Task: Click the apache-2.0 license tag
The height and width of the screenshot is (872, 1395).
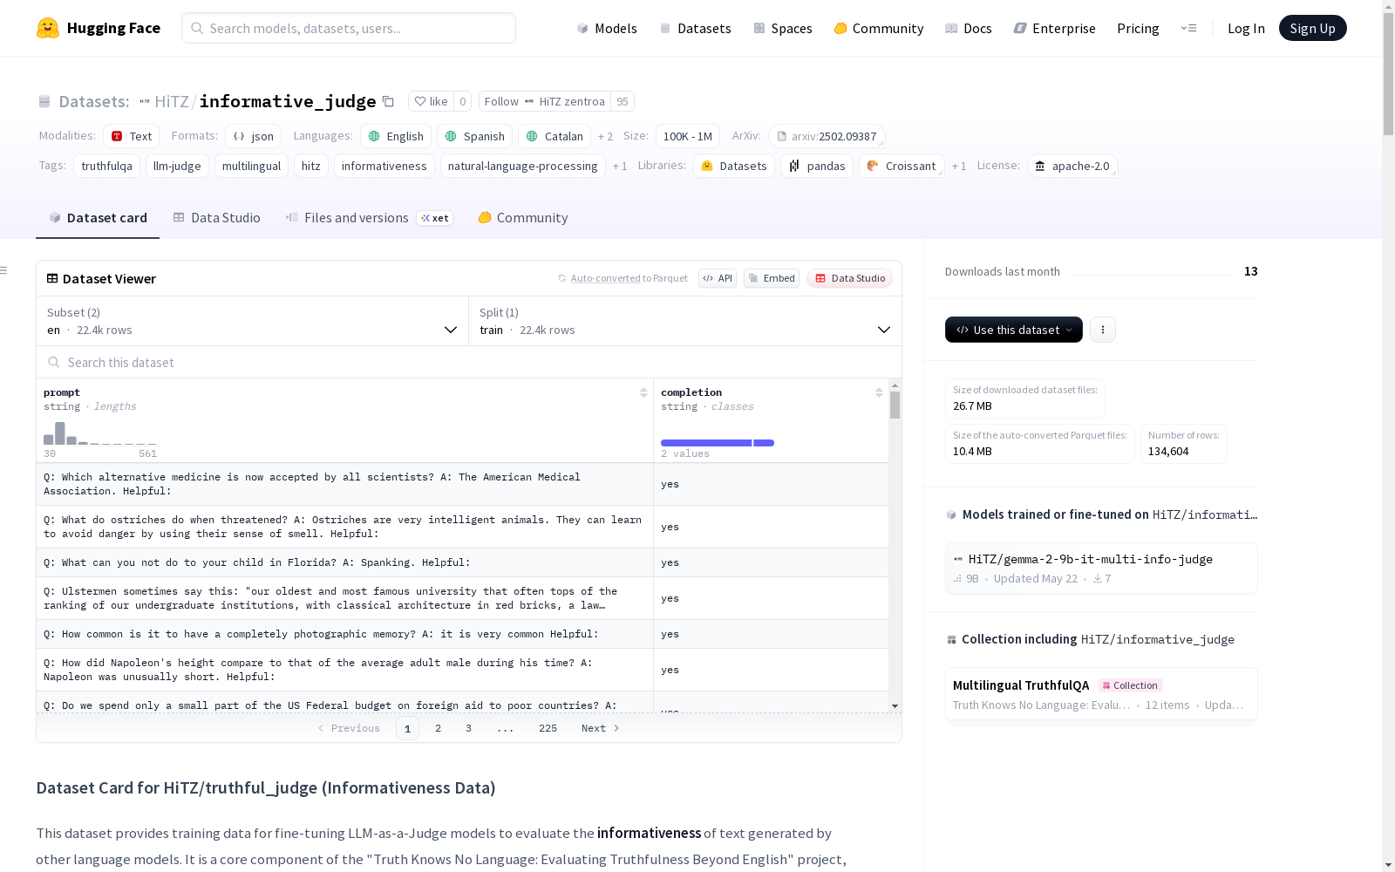Action: (x=1072, y=166)
